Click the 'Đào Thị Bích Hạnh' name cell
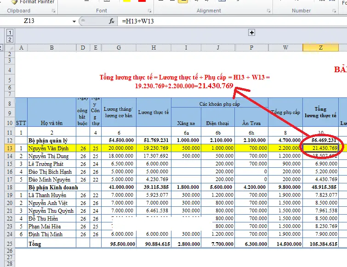 click(x=52, y=172)
